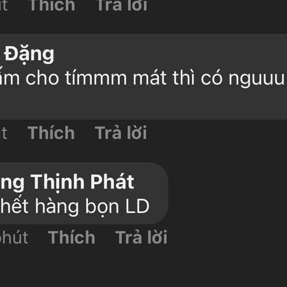Image resolution: width=287 pixels, height=287 pixels.
Task: Tap the blank space right of the Thịnh Phát bubble
Action: 228,193
